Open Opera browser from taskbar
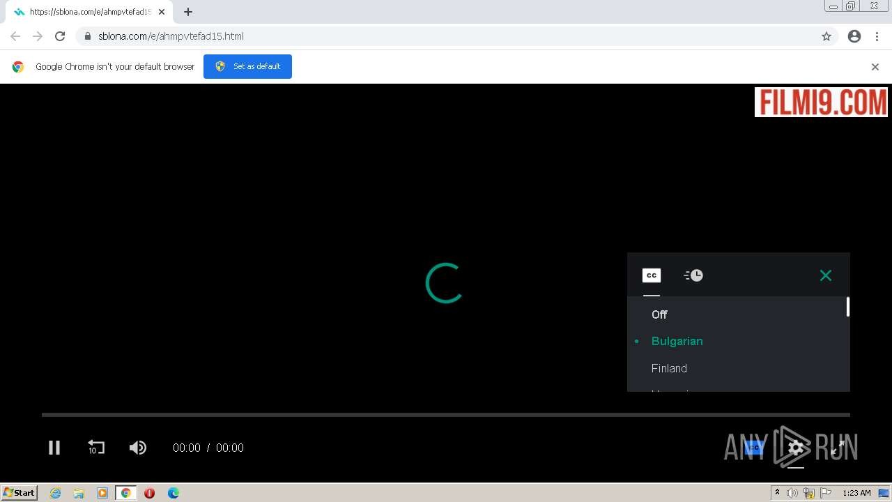The width and height of the screenshot is (892, 502). (149, 493)
